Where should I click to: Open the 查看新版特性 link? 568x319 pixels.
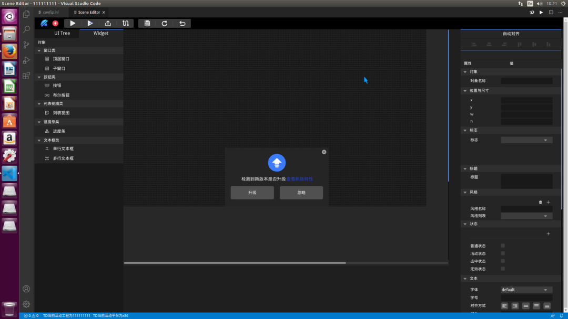299,179
